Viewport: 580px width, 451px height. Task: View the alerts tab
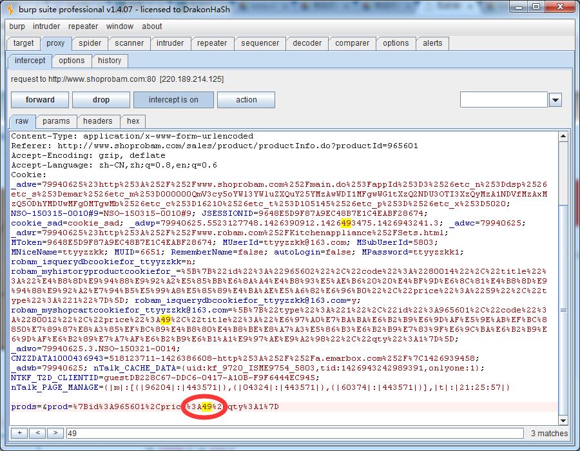(x=432, y=43)
